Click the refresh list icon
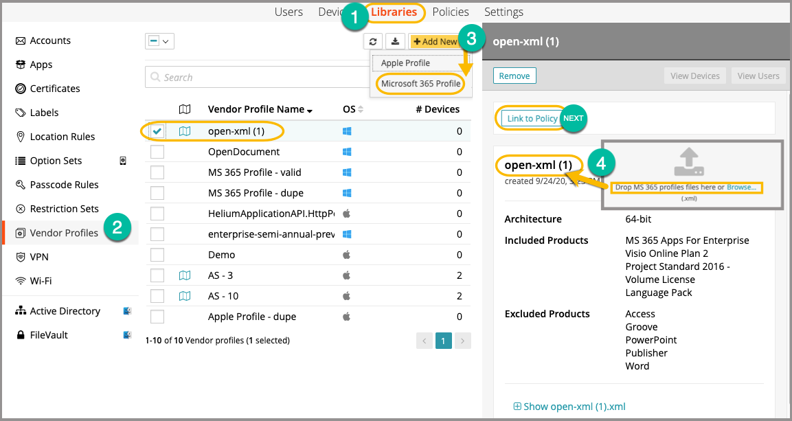Viewport: 792px width, 421px height. tap(373, 41)
